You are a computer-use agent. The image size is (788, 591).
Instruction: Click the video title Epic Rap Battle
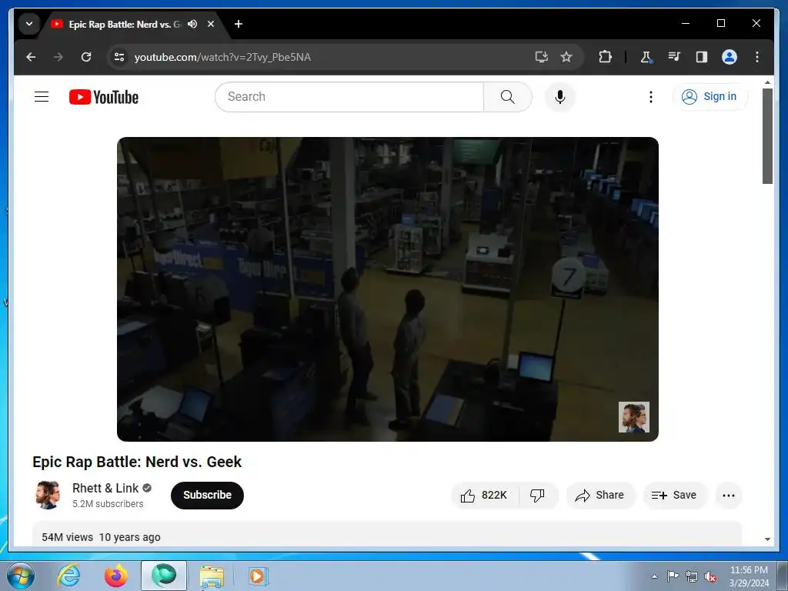137,462
